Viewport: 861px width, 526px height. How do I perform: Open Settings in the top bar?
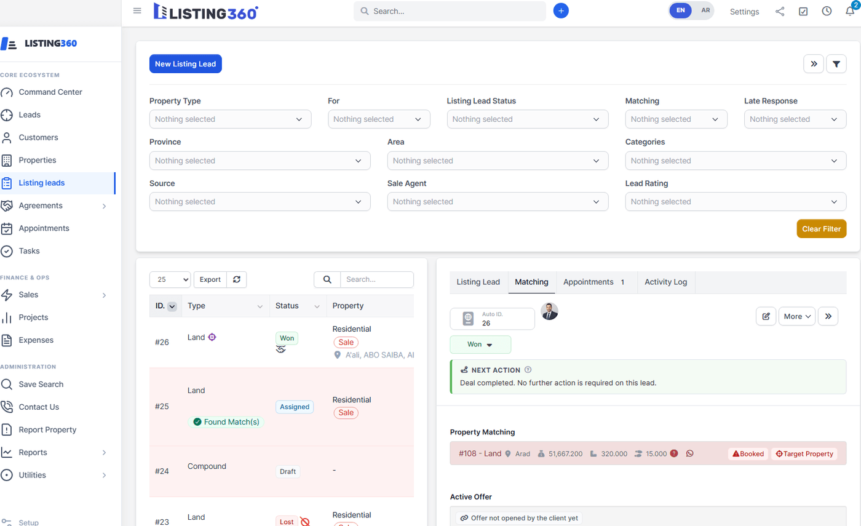click(744, 12)
